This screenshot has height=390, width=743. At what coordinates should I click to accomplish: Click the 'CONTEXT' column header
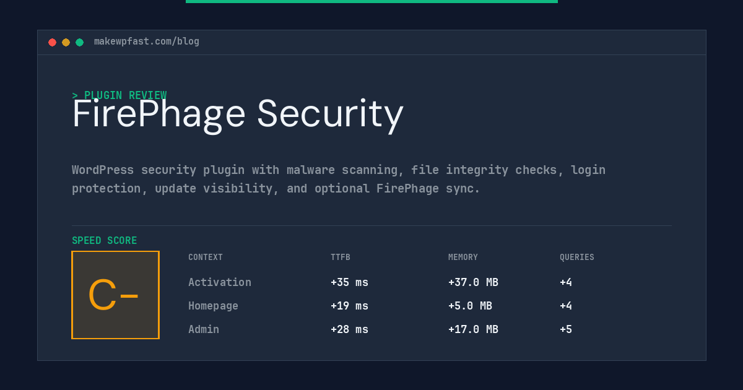click(x=206, y=258)
